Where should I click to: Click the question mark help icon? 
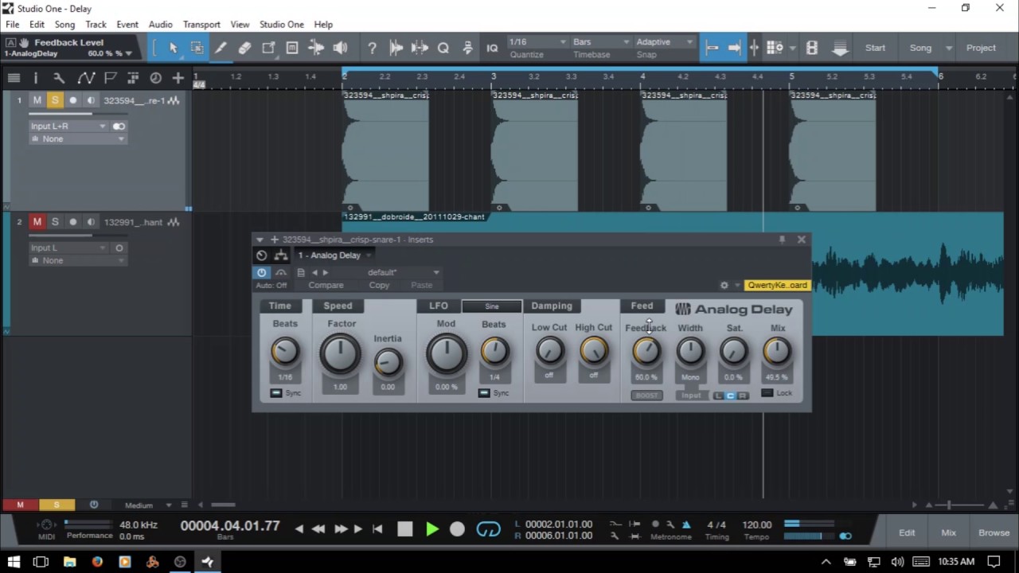click(372, 48)
